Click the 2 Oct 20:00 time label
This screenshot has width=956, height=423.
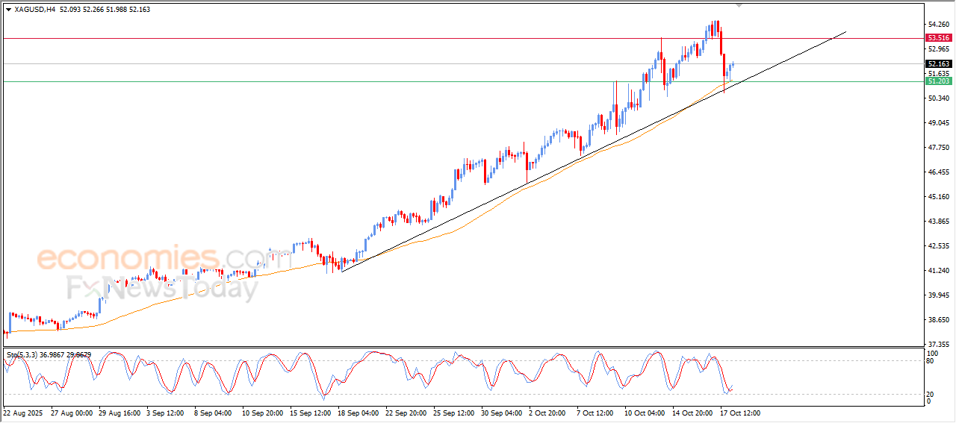click(x=549, y=413)
